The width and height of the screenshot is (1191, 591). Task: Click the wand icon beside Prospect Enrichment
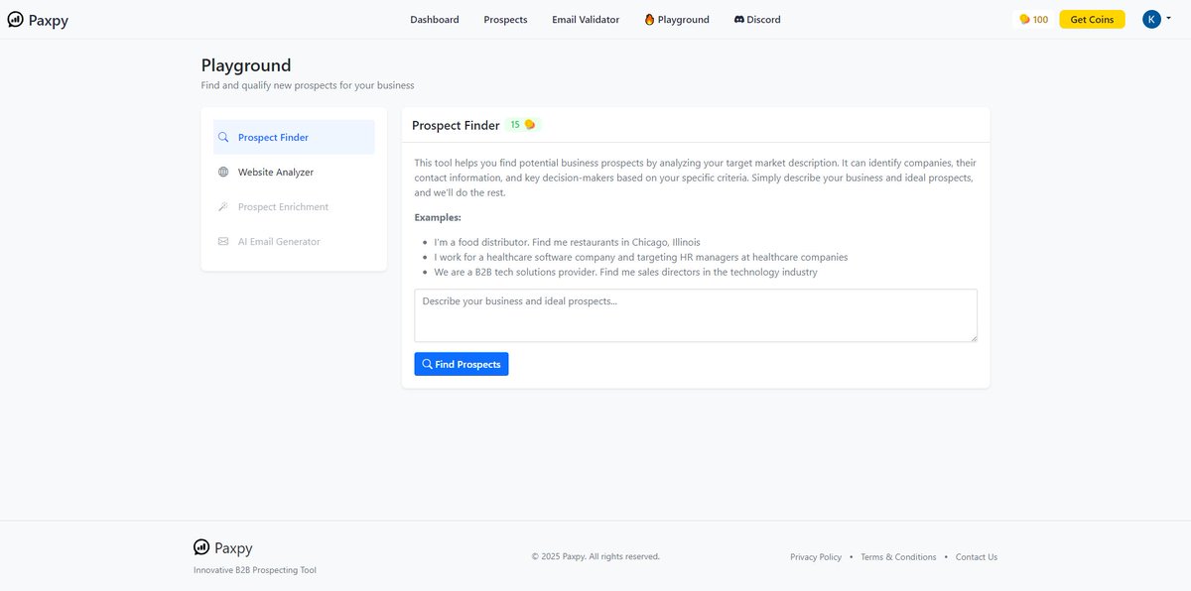coord(223,207)
